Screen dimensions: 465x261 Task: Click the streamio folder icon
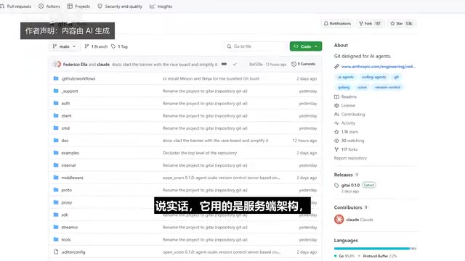tap(56, 227)
